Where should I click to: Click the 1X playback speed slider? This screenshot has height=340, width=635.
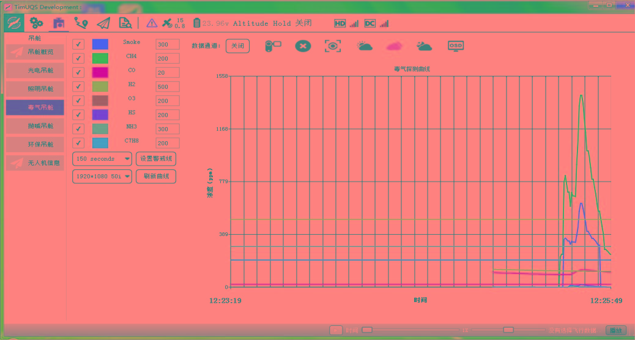508,330
